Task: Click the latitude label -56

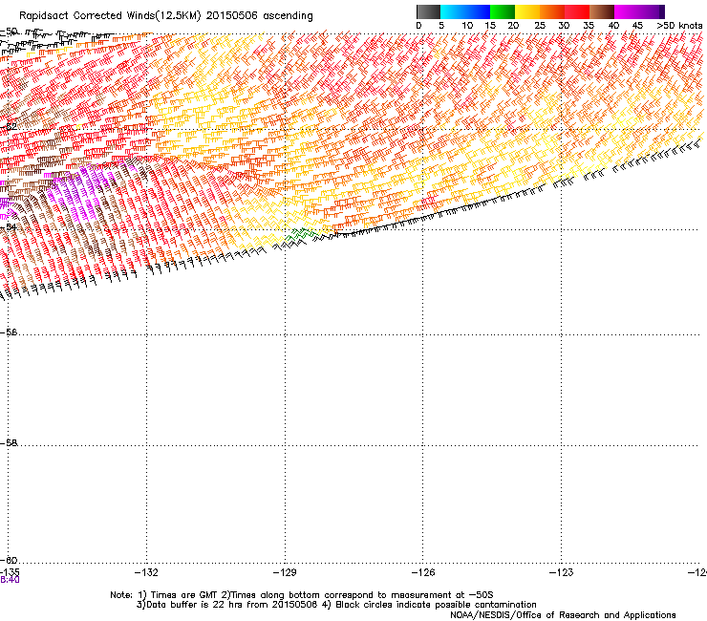Action: 9,332
